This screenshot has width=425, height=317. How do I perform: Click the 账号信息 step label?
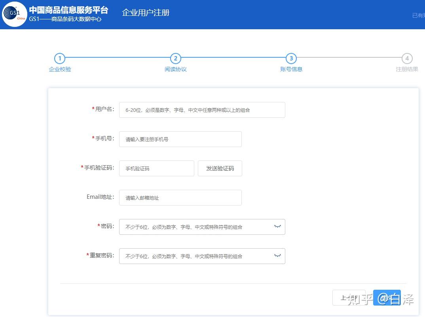291,69
